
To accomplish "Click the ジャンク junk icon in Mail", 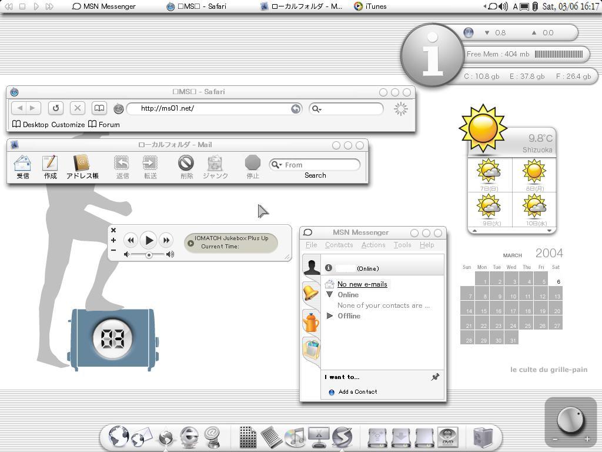I will 215,167.
